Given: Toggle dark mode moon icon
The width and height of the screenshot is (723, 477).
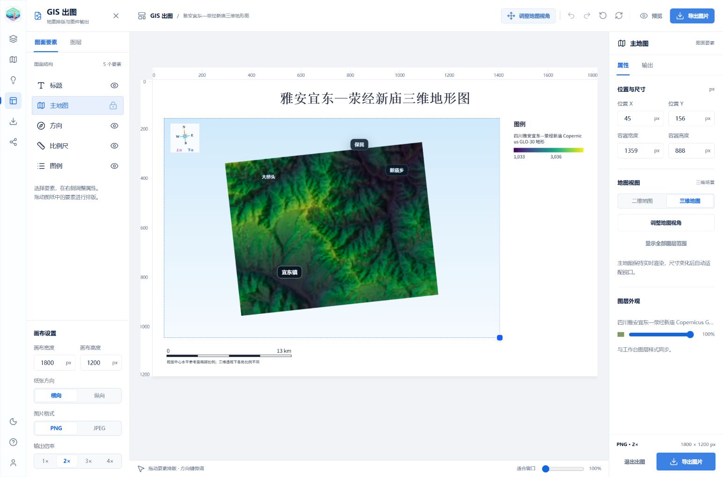Looking at the screenshot, I should 13,422.
